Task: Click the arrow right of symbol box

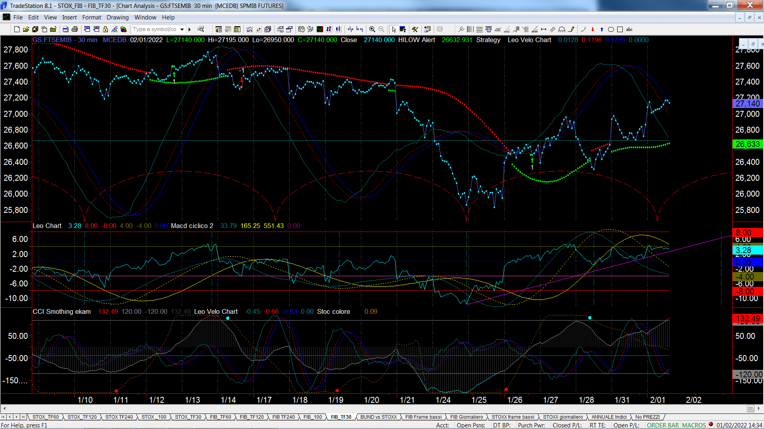Action: pyautogui.click(x=190, y=29)
